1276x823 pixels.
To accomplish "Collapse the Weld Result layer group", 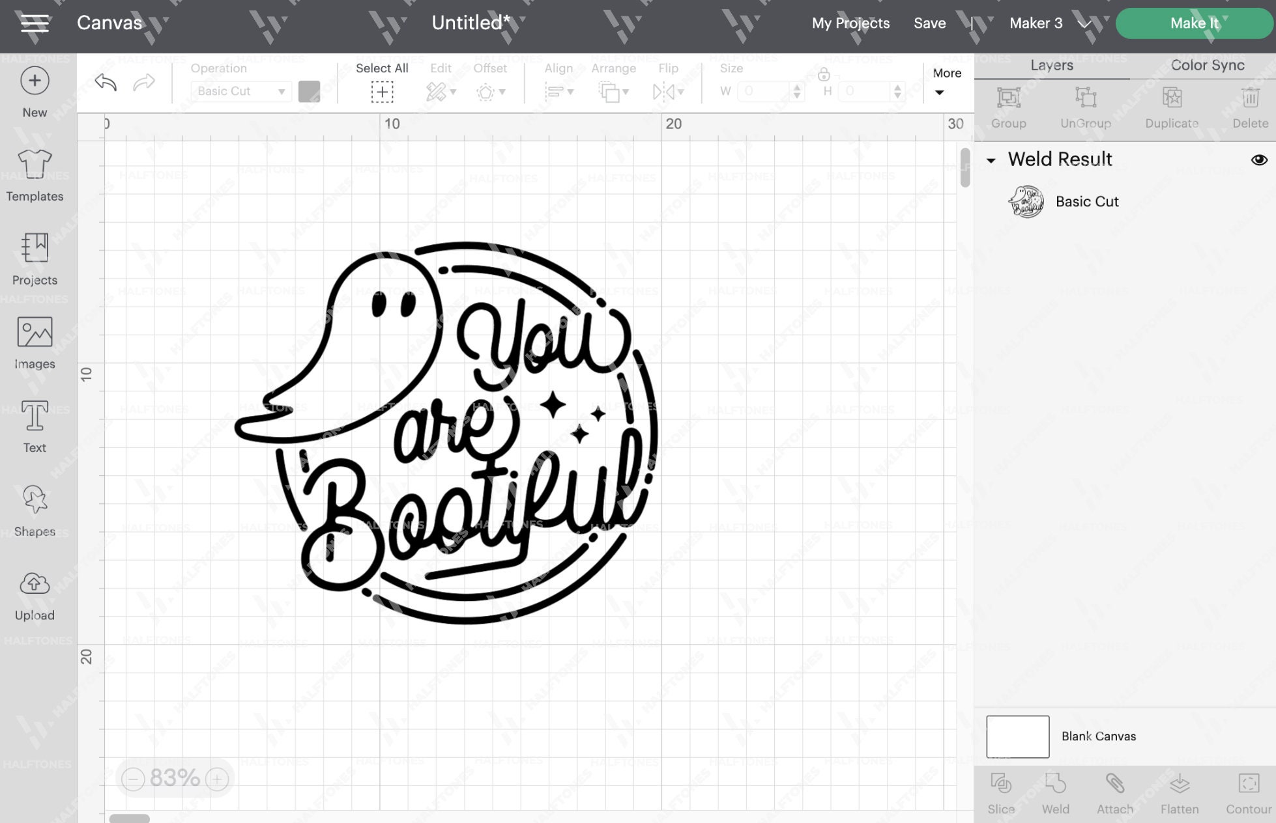I will click(x=993, y=160).
